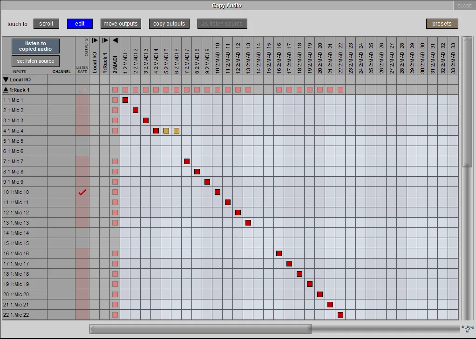This screenshot has height=339, width=476.
Task: Select the 5 1:Mic 5 input row label
Action: point(25,141)
